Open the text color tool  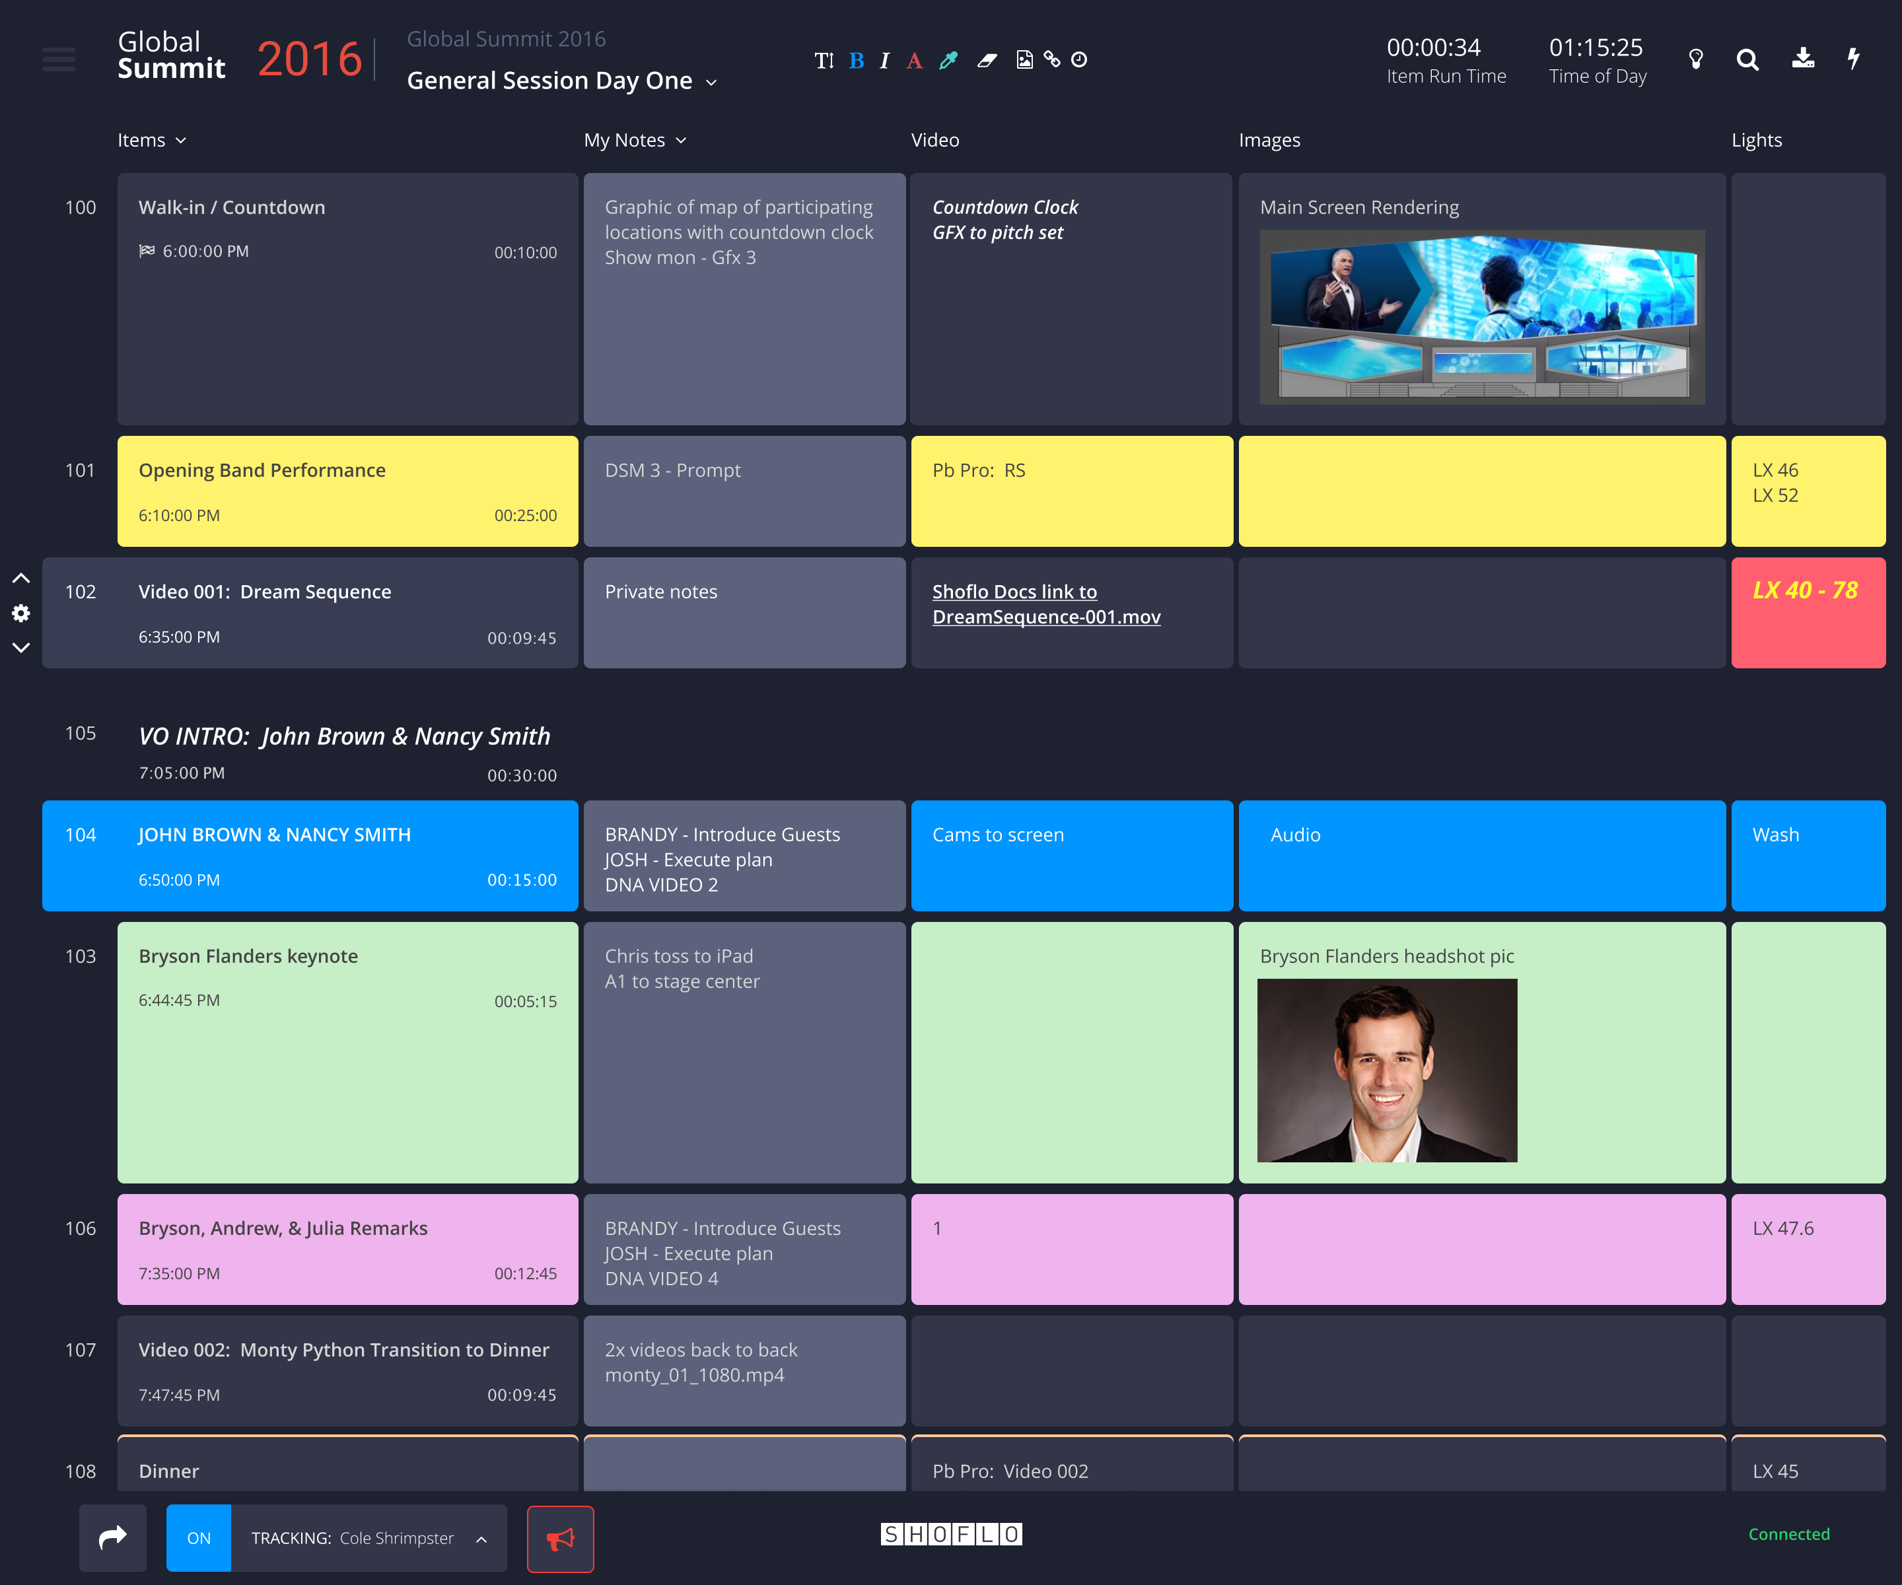pos(915,60)
